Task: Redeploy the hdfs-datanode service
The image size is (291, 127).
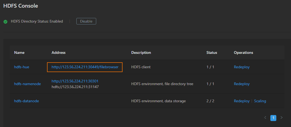Action: pyautogui.click(x=242, y=101)
